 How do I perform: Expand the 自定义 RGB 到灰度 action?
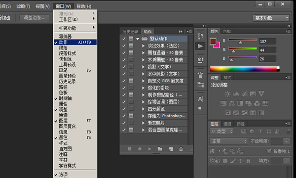pyautogui.click(x=143, y=81)
